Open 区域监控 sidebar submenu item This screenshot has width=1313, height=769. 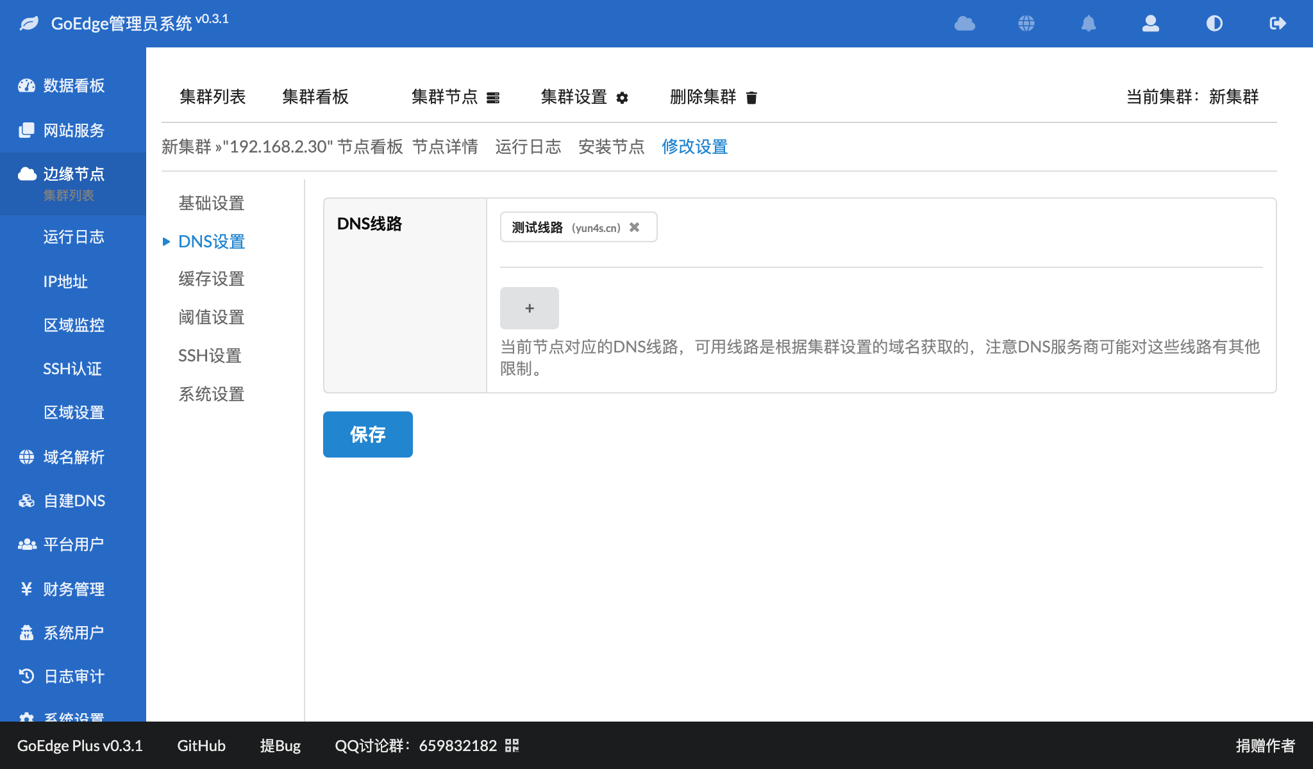pos(73,325)
